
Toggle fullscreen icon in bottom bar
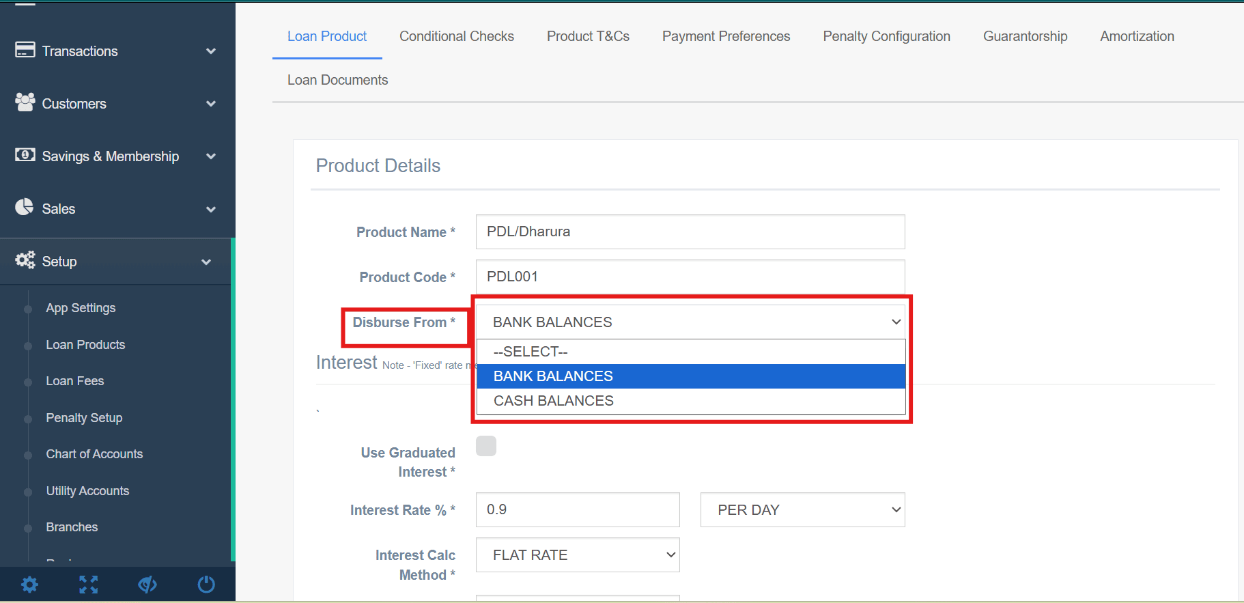click(x=89, y=585)
